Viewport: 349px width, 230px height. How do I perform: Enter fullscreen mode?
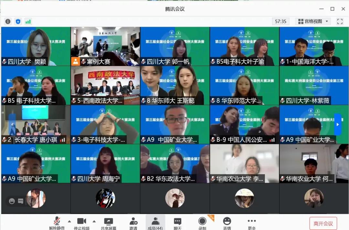(340, 21)
